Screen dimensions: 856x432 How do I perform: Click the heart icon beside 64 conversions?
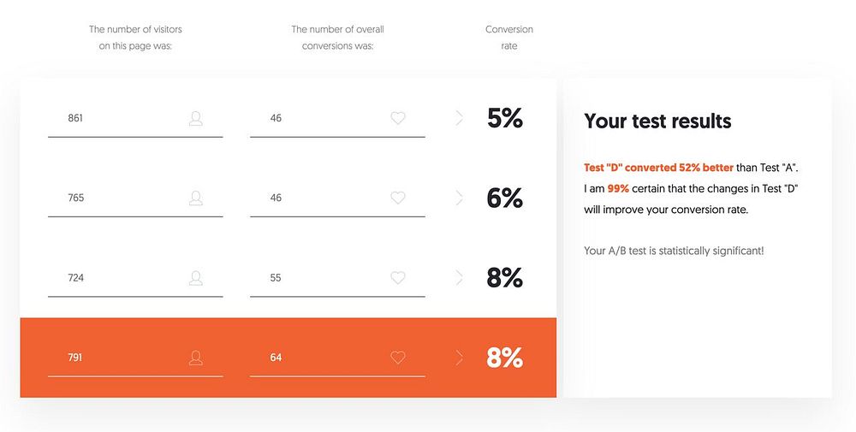click(x=398, y=358)
